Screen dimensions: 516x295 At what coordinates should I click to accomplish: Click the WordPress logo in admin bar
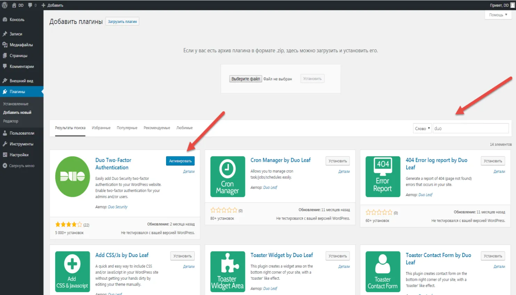coord(5,5)
